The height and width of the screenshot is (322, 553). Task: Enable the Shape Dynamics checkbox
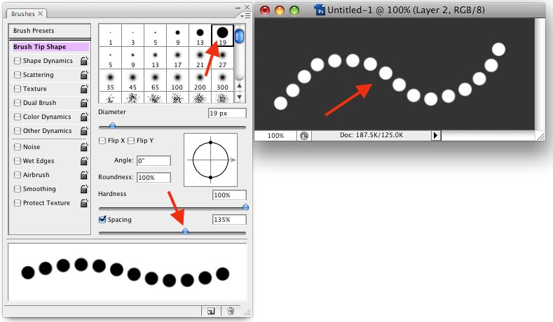[18, 61]
